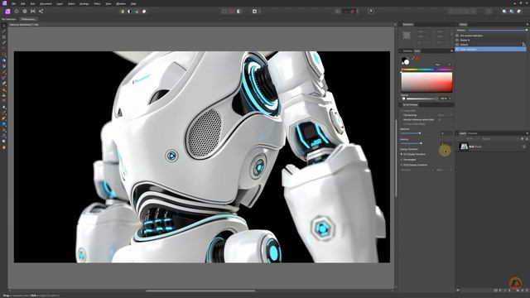Viewport: 530px width, 298px height.
Task: Switch to the Swatches tab
Action: pyautogui.click(x=407, y=51)
